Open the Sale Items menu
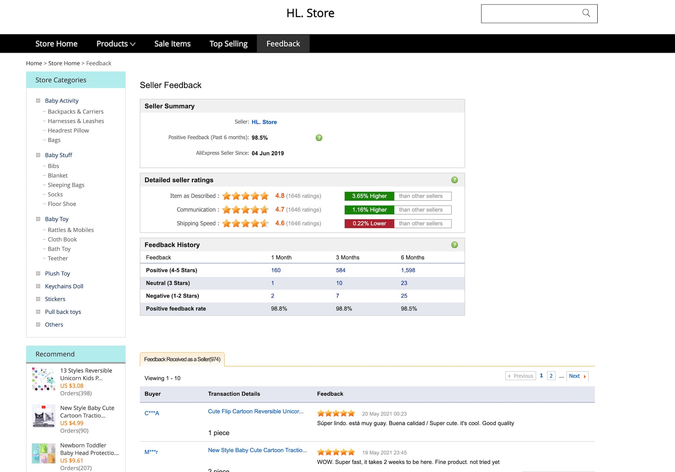This screenshot has width=675, height=472. (x=172, y=44)
